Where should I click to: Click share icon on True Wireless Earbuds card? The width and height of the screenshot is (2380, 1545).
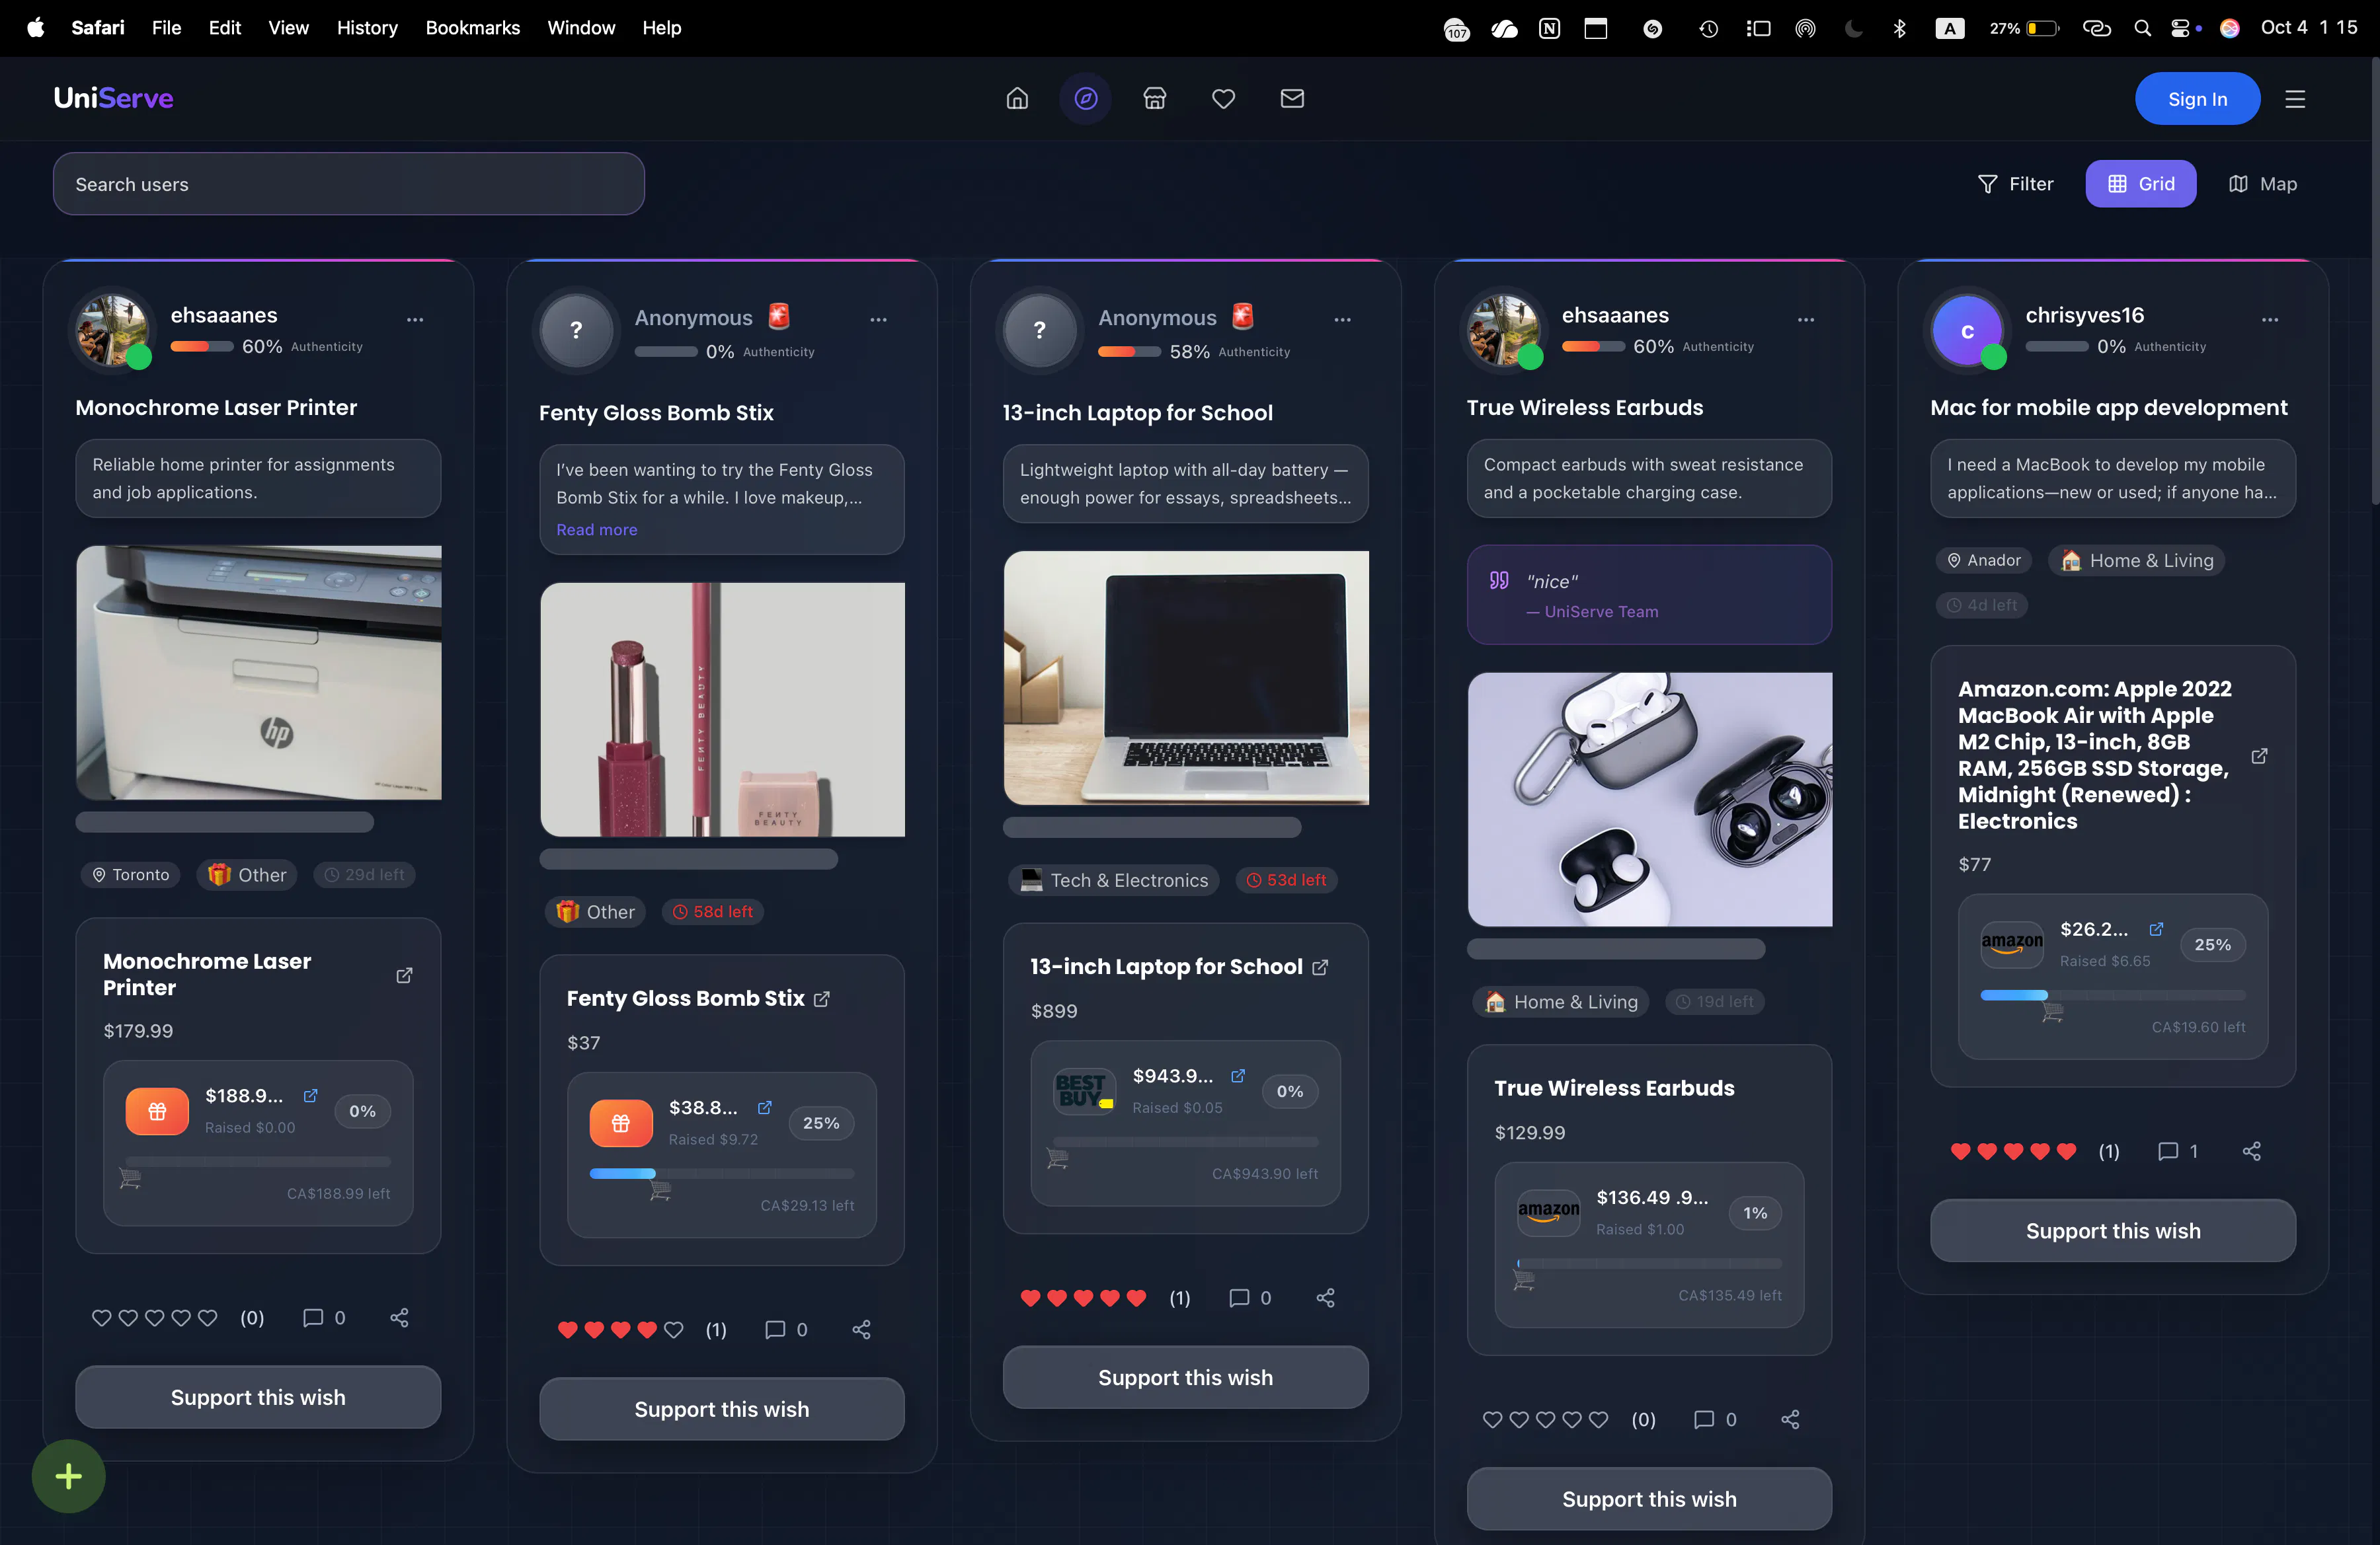coord(1790,1419)
